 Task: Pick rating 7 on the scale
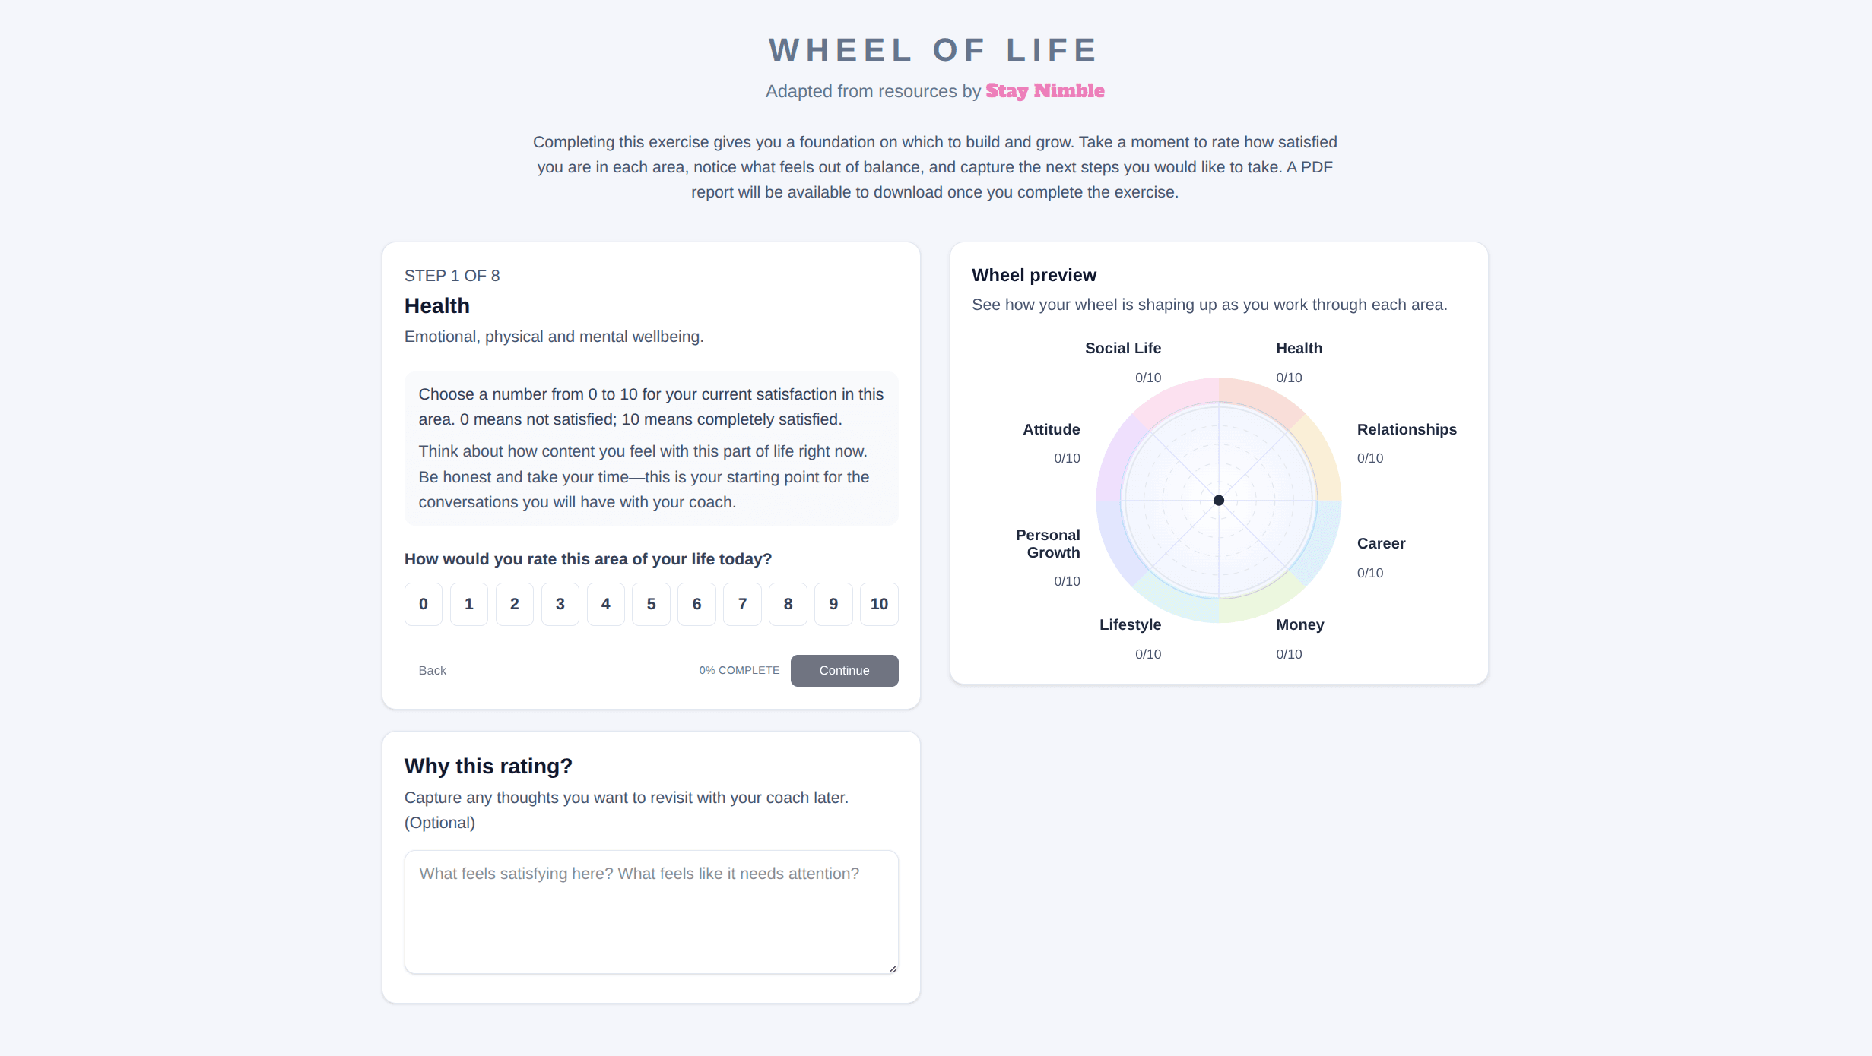(x=742, y=604)
